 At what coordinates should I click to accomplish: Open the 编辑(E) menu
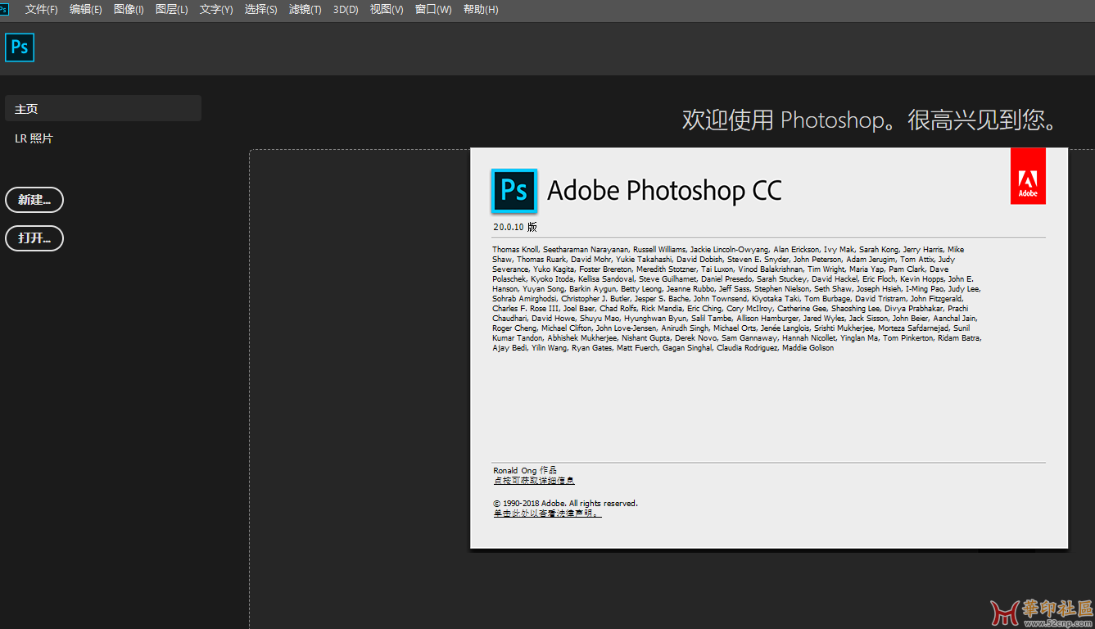click(85, 10)
